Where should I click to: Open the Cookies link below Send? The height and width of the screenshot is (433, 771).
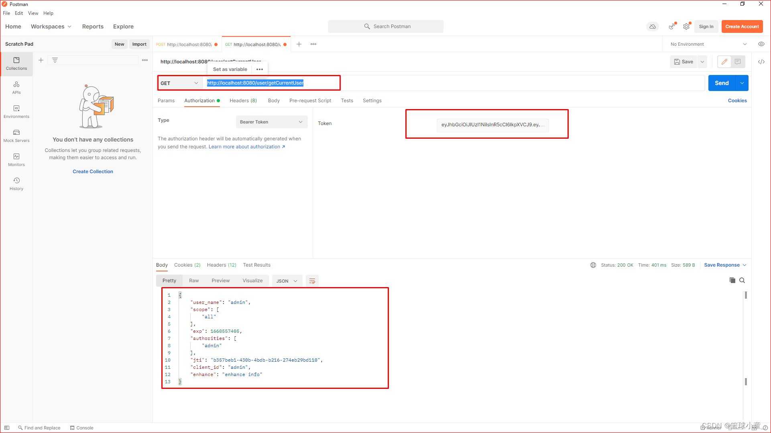[737, 101]
